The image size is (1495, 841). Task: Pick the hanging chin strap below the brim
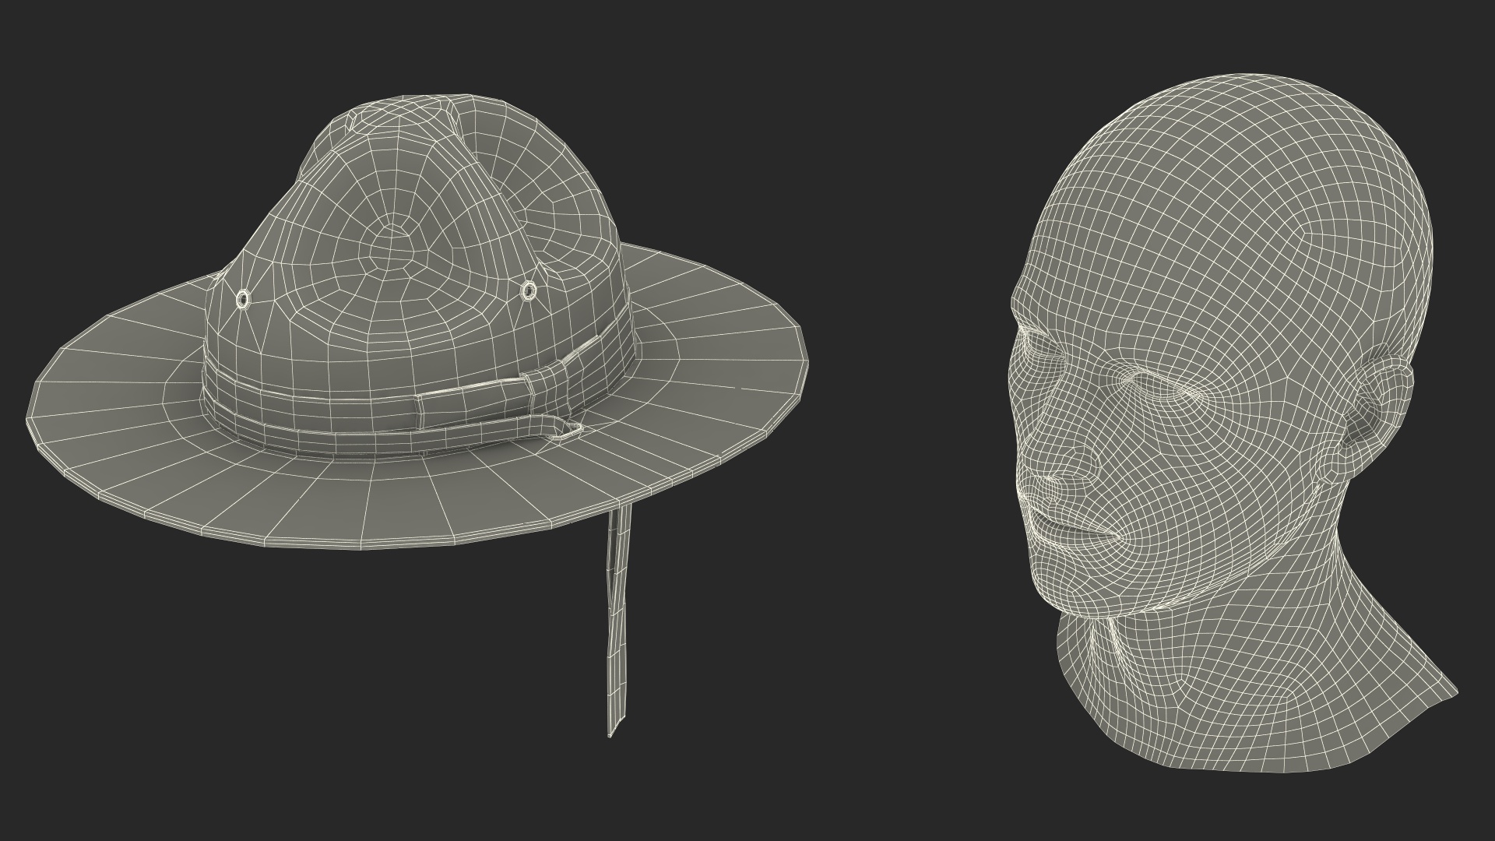618,619
